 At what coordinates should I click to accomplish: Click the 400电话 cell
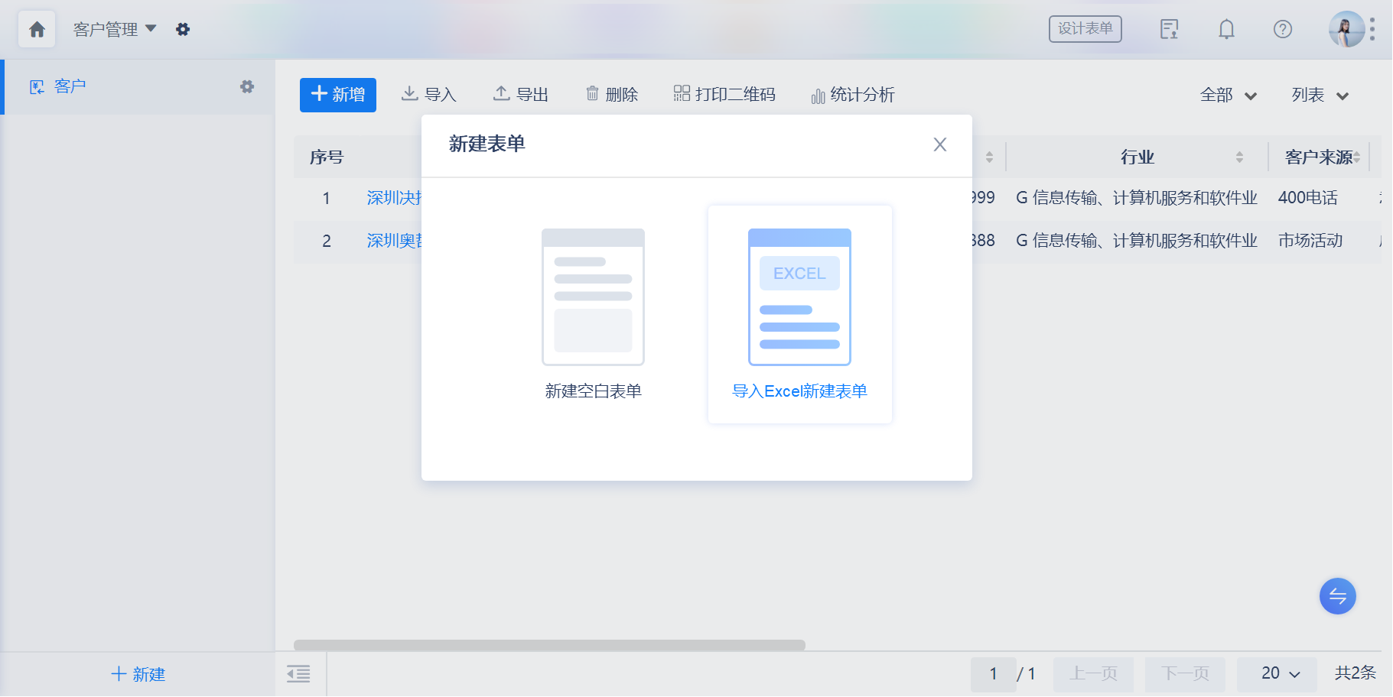[1307, 198]
